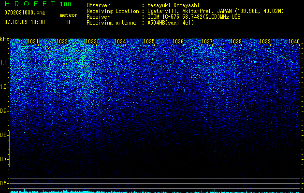Screen dimensions: 304x193
Task: Click the 0.6 frequency axis label
Action: click(4, 183)
